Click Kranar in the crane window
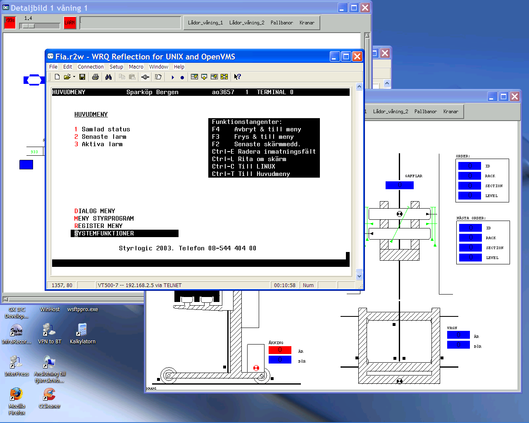 click(x=450, y=112)
